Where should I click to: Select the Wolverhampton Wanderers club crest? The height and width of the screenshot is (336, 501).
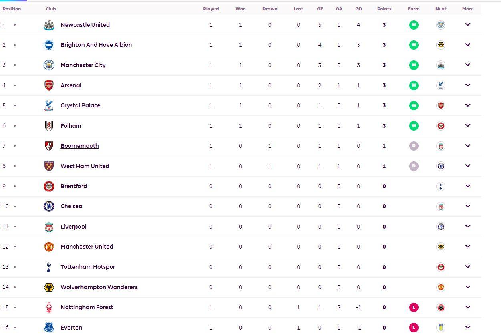(49, 287)
